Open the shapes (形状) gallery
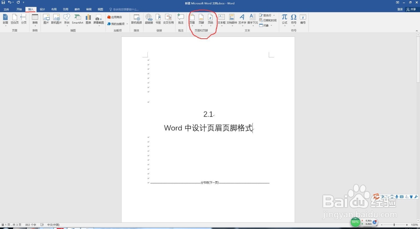Screen dimensions: 420x229 tap(67, 20)
